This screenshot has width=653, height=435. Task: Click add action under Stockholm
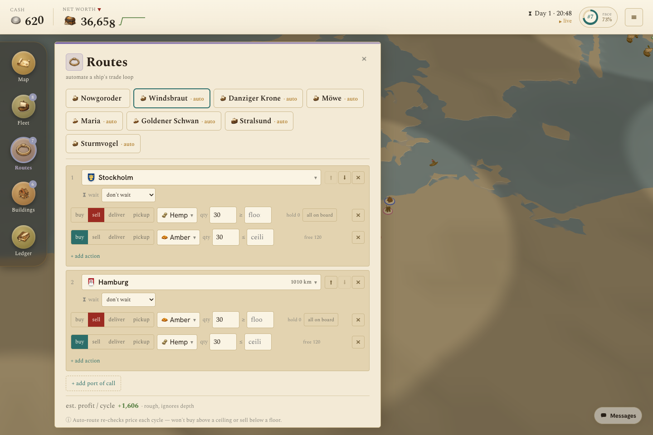pos(85,256)
